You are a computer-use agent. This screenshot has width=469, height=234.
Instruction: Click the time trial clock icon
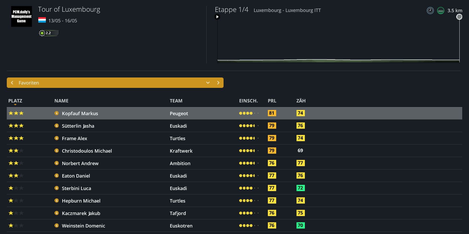coord(430,11)
